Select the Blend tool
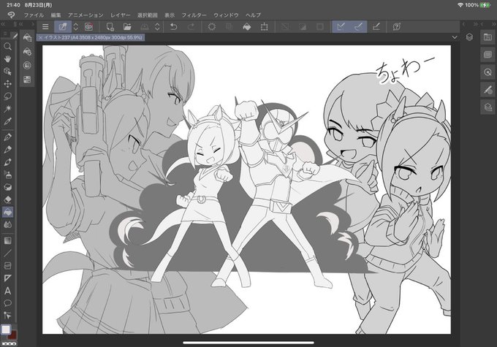This screenshot has height=347, width=497. pos(7,225)
